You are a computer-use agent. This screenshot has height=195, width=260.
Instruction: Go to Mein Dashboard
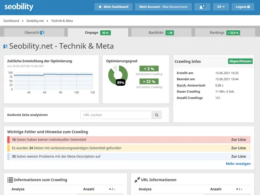click(113, 7)
